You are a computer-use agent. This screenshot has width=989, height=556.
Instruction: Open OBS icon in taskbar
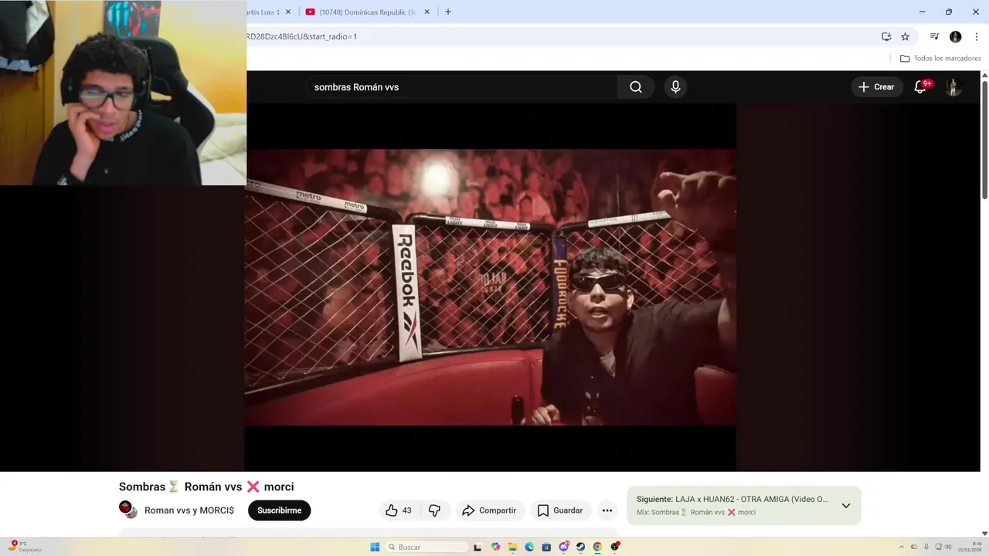[615, 547]
